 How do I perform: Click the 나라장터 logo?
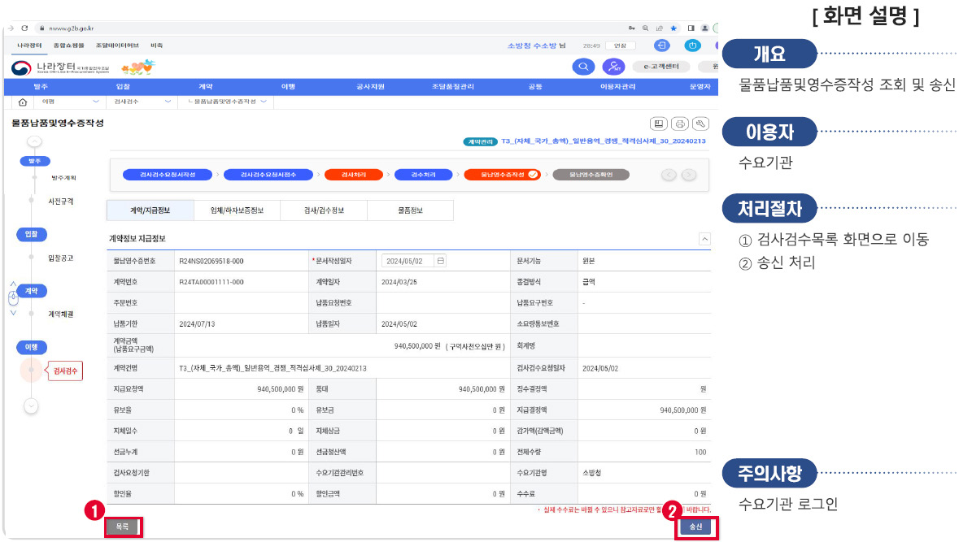tap(60, 67)
